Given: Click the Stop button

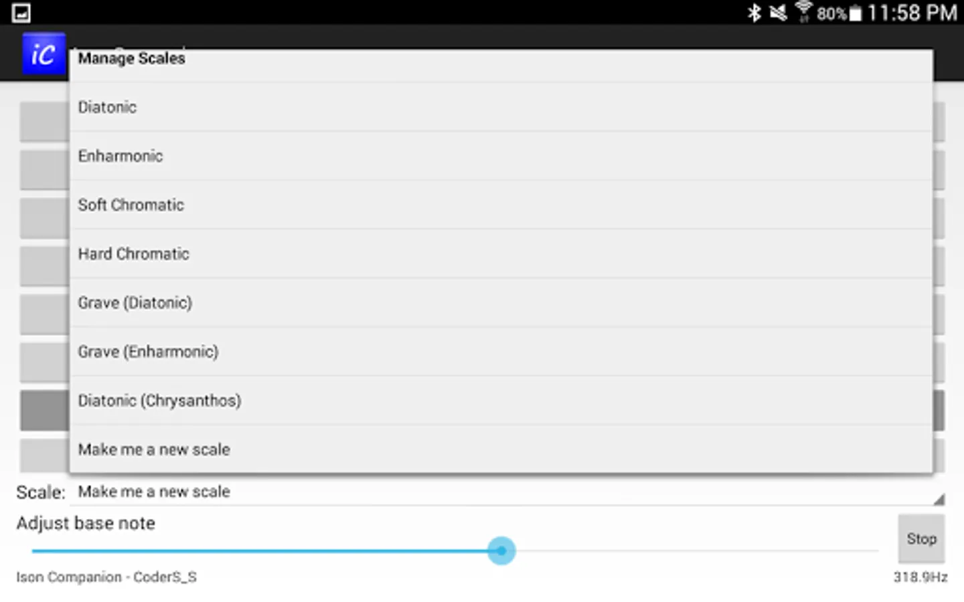Looking at the screenshot, I should (x=921, y=538).
